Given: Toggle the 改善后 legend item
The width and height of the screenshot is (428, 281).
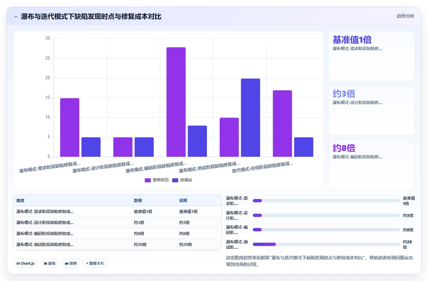Looking at the screenshot, I should click(x=182, y=180).
